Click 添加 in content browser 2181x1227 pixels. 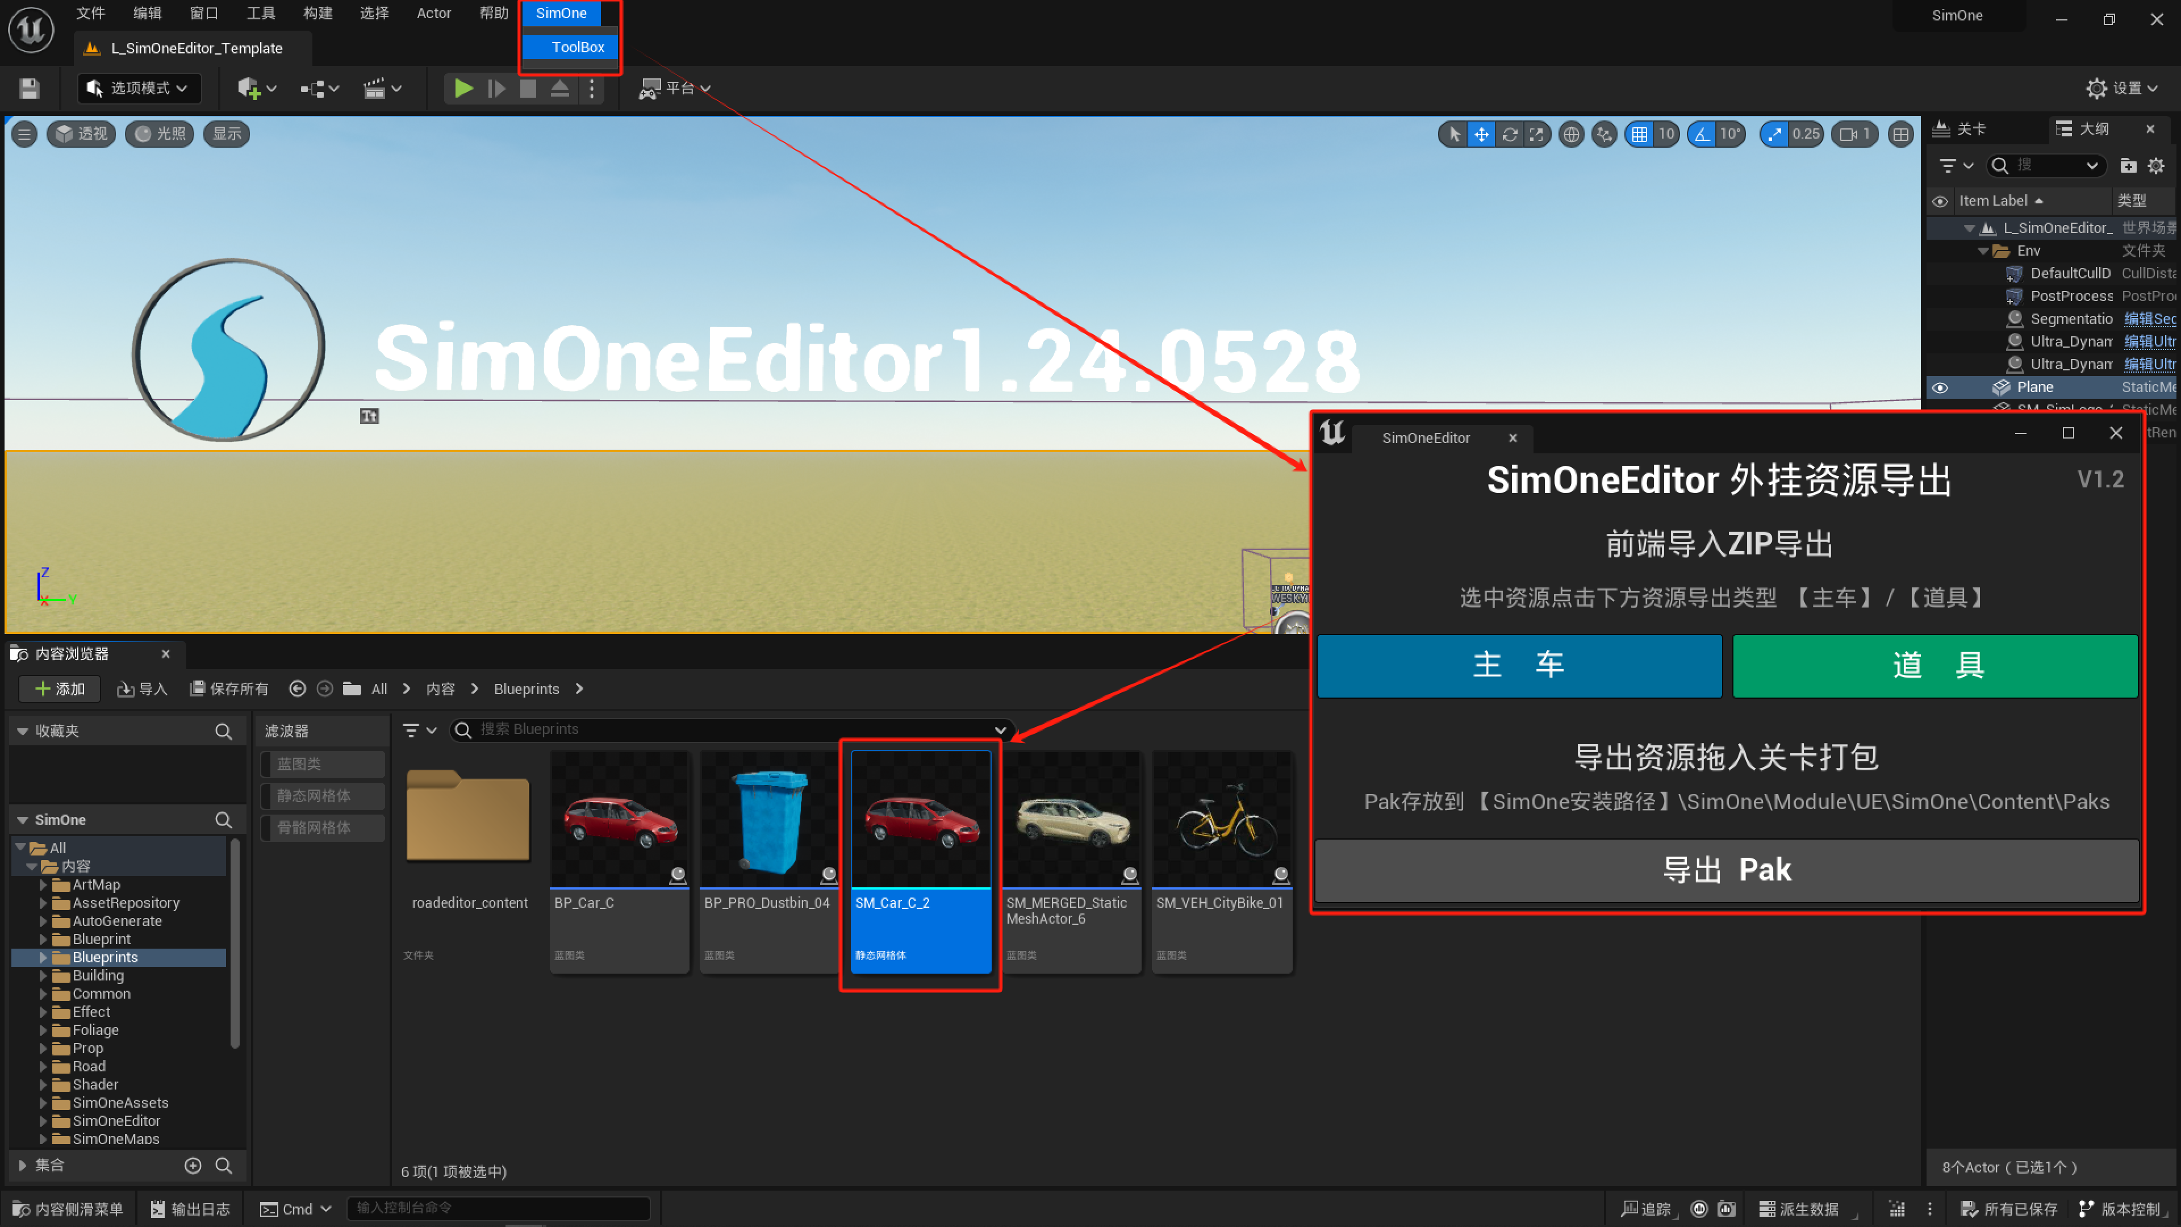tap(60, 689)
